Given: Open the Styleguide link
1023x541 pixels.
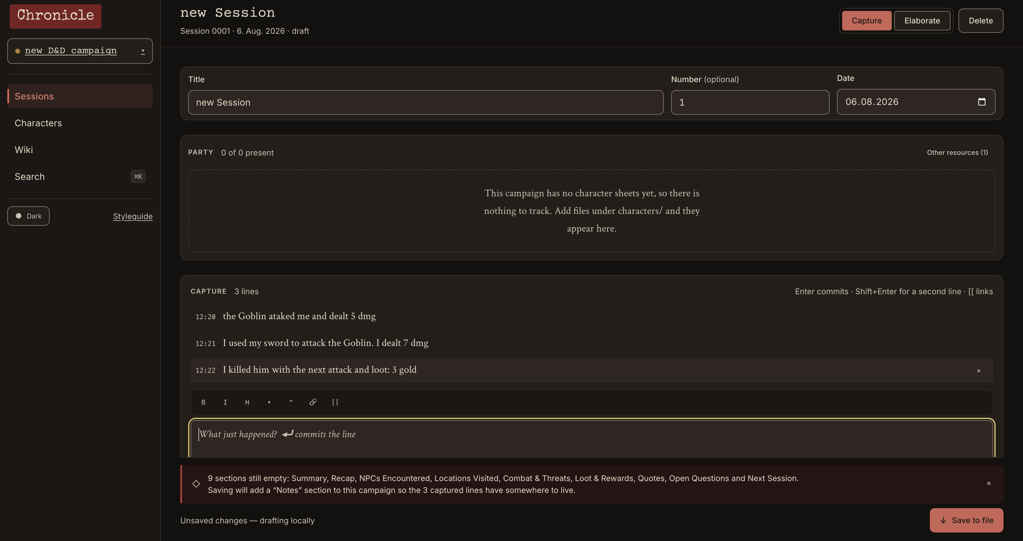Looking at the screenshot, I should pyautogui.click(x=133, y=216).
